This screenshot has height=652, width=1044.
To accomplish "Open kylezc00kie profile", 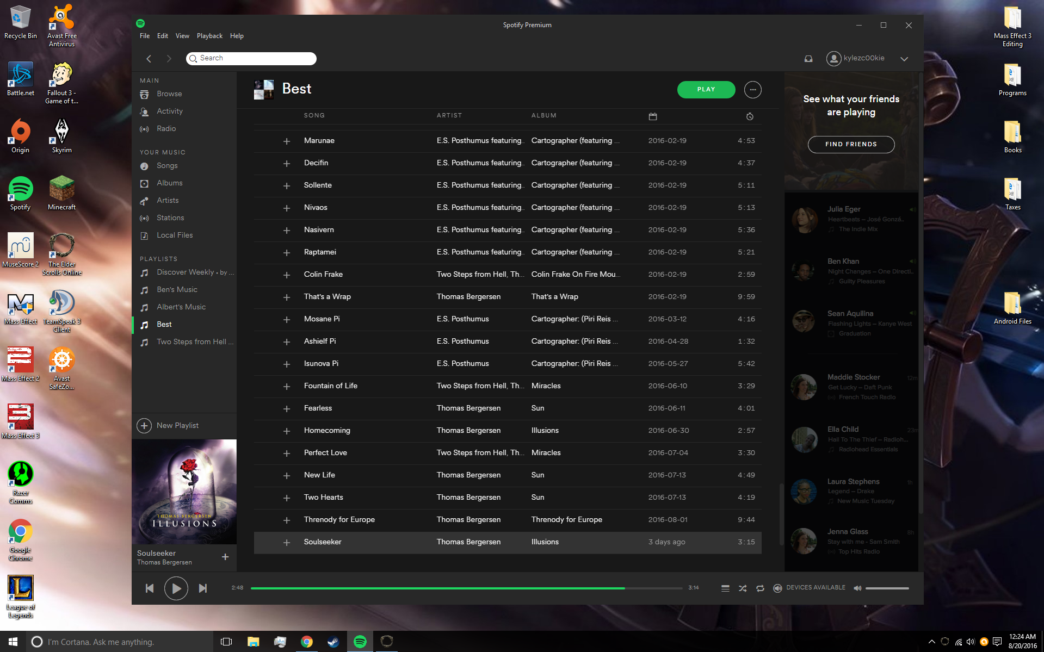I will click(x=855, y=58).
